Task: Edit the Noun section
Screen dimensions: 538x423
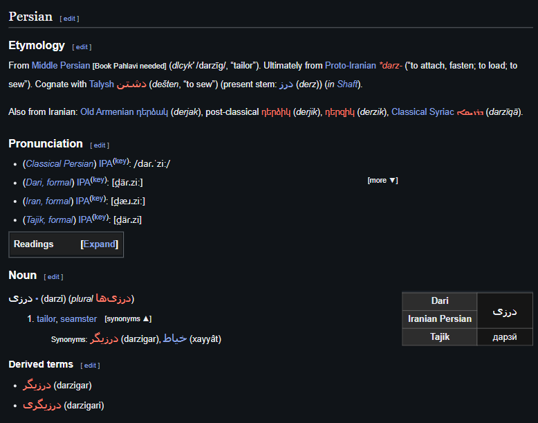Action: click(x=53, y=277)
